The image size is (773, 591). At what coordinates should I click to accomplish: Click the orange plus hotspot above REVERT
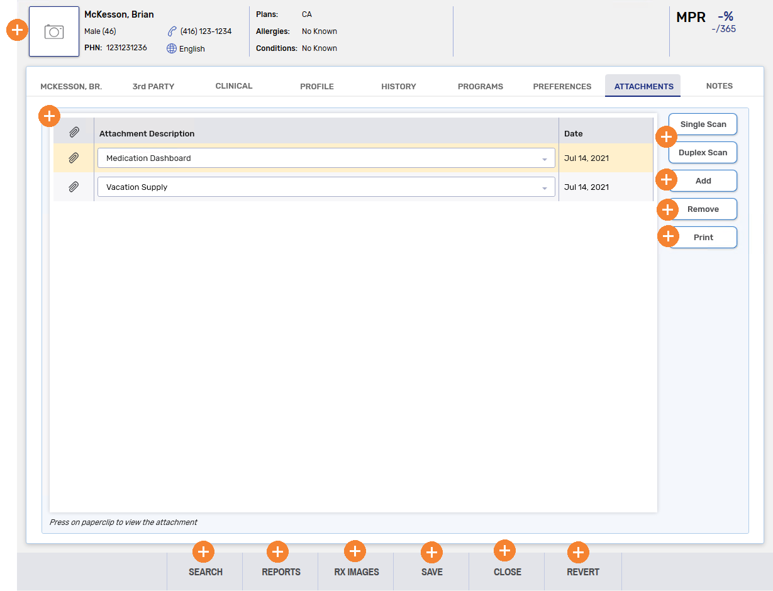click(x=578, y=553)
